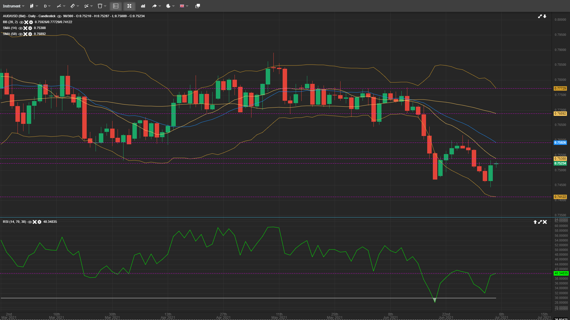
Task: Click the UK flag language icon
Action: (x=182, y=6)
